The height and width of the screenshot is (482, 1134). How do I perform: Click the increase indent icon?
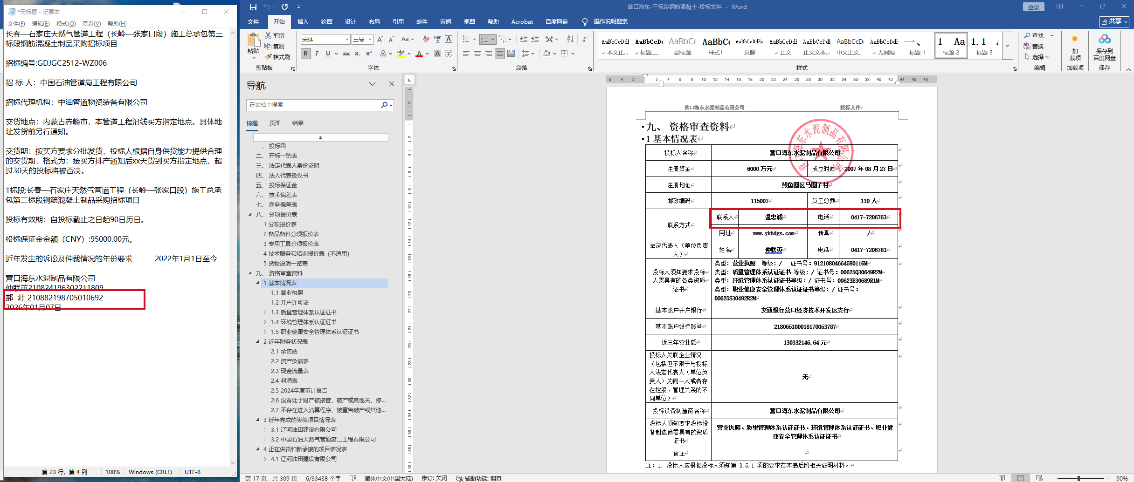point(535,39)
